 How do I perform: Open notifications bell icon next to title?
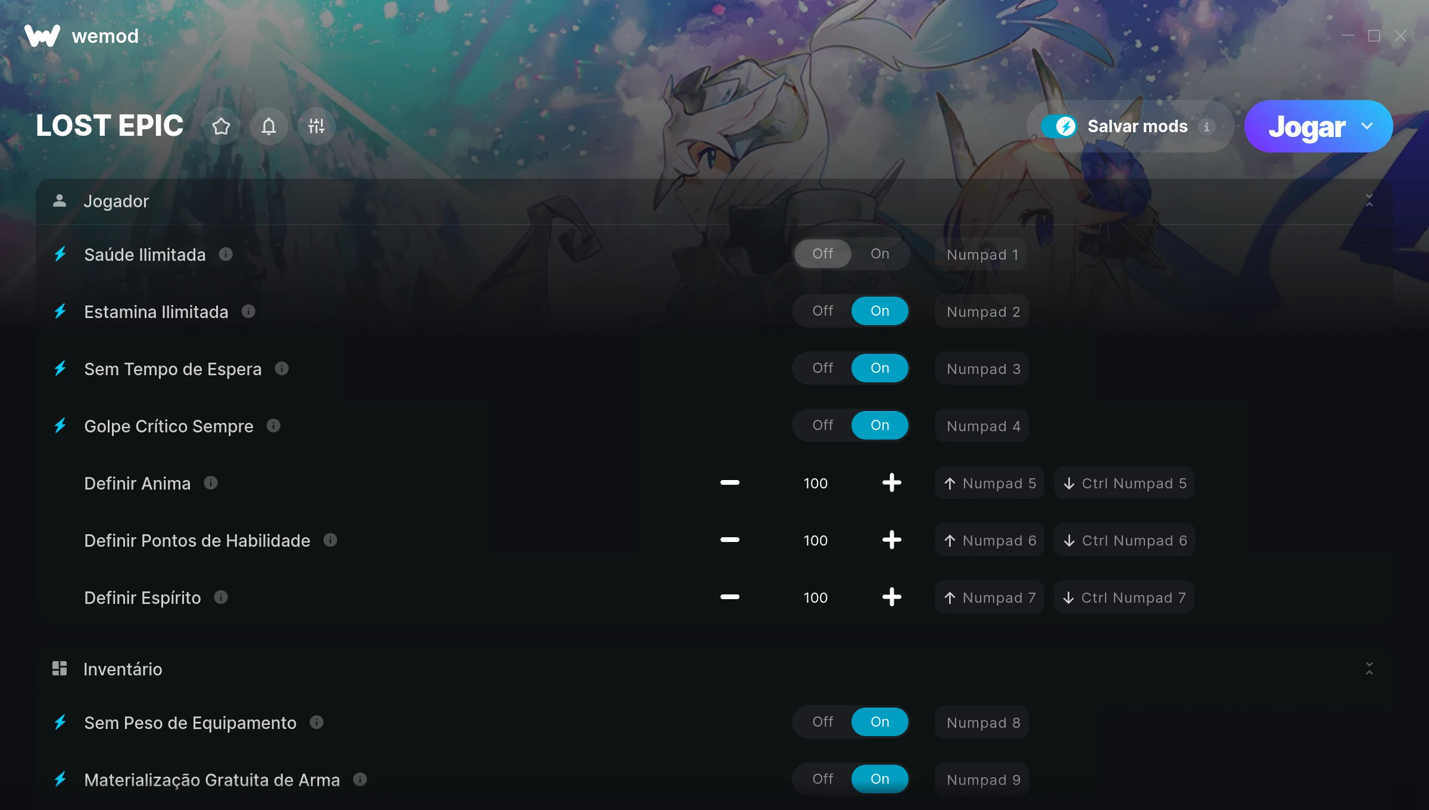pyautogui.click(x=269, y=126)
